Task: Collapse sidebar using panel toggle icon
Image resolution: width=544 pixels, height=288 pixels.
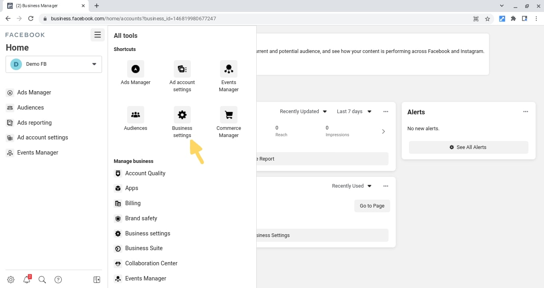Action: point(97,280)
